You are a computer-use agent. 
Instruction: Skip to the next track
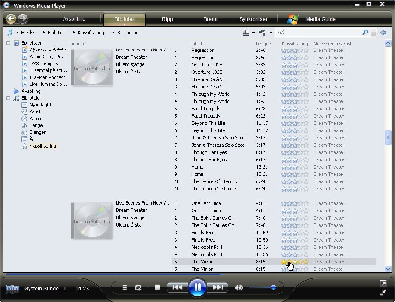tap(218, 287)
